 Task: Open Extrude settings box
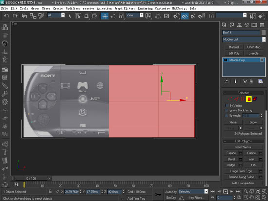[241, 153]
